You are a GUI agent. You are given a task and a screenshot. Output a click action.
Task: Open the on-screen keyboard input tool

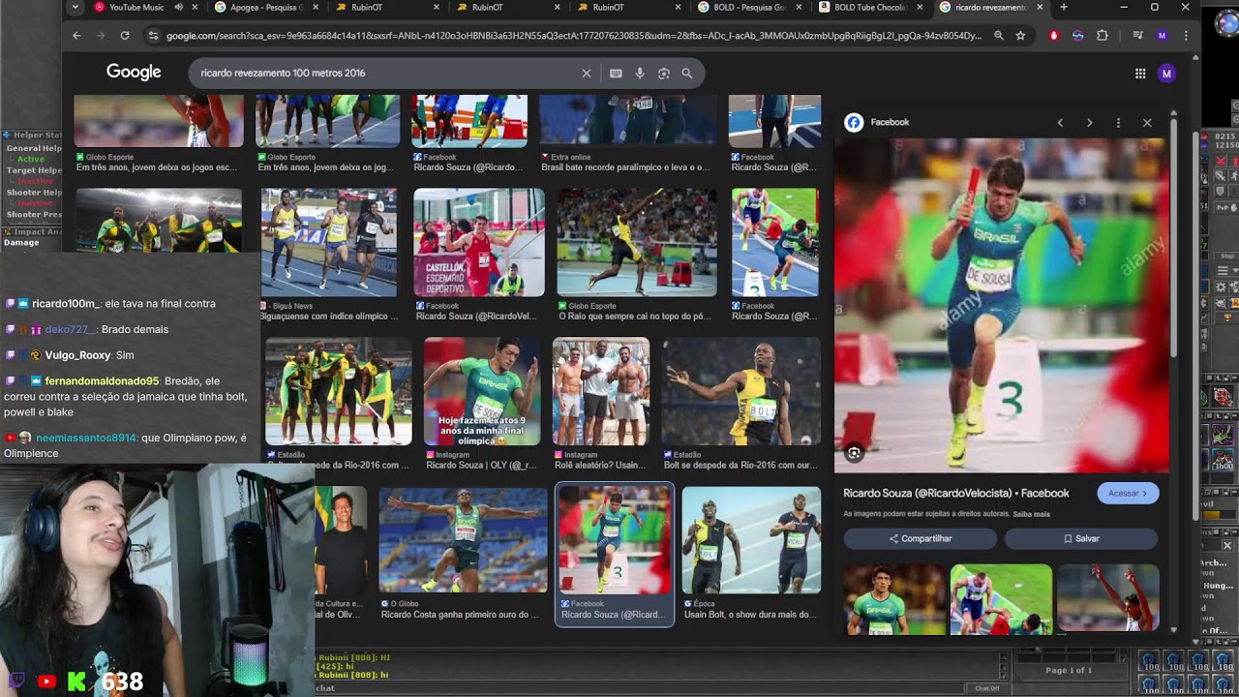pyautogui.click(x=616, y=74)
